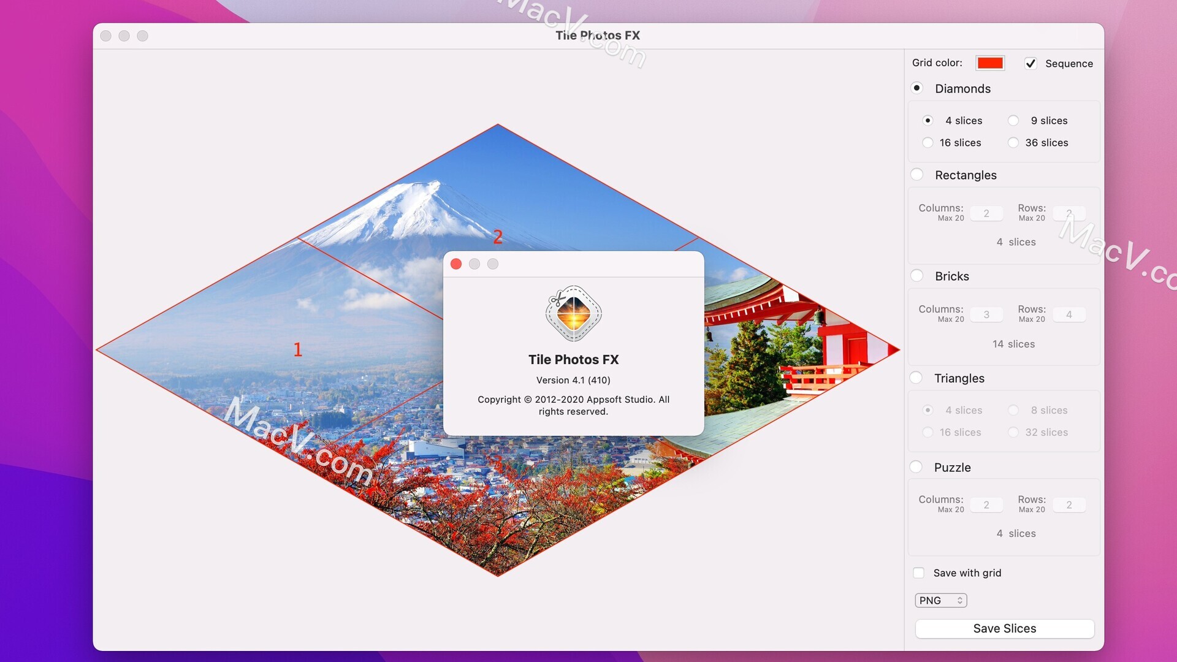Choose 9 slices under Diamonds
Screen dimensions: 1177x662
click(x=1013, y=121)
